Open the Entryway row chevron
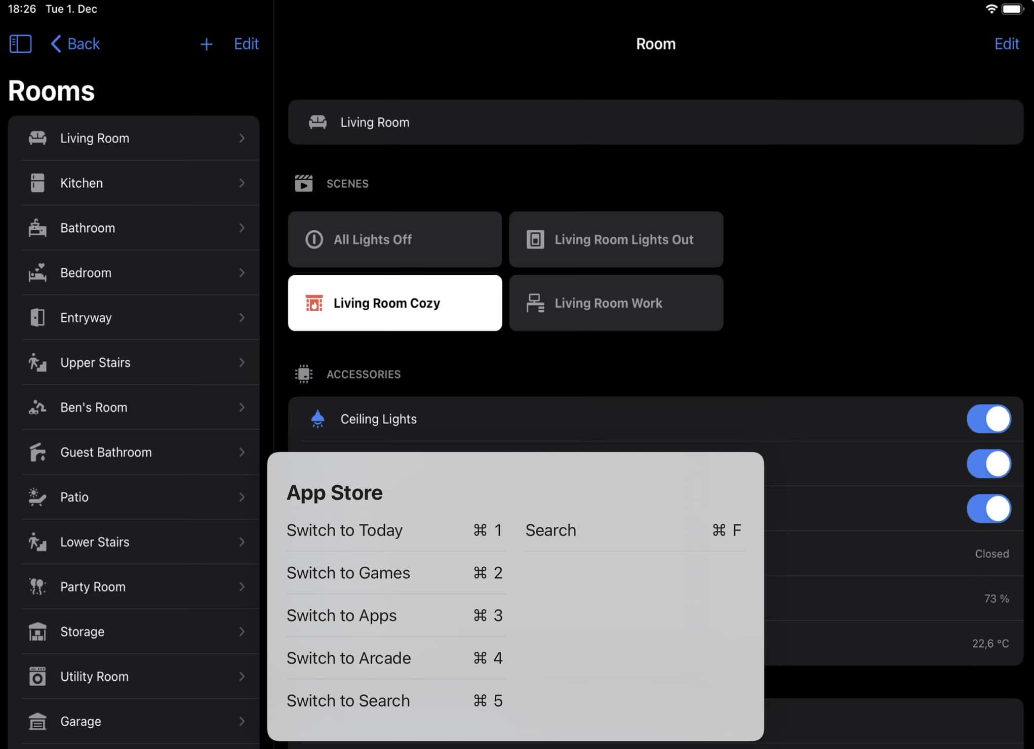The width and height of the screenshot is (1034, 749). tap(242, 317)
